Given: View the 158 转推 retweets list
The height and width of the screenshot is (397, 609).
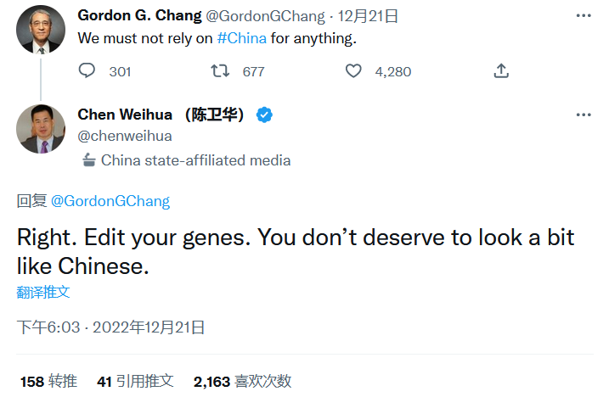Looking at the screenshot, I should tap(48, 382).
